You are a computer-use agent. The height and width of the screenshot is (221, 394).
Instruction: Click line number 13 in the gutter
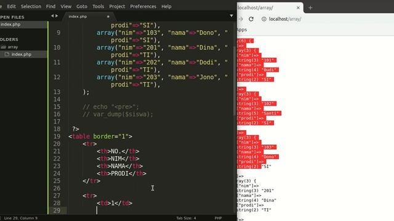(57, 92)
